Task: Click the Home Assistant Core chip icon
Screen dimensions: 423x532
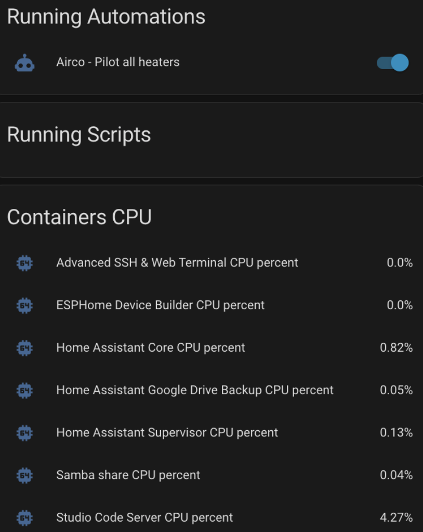Action: pos(24,348)
